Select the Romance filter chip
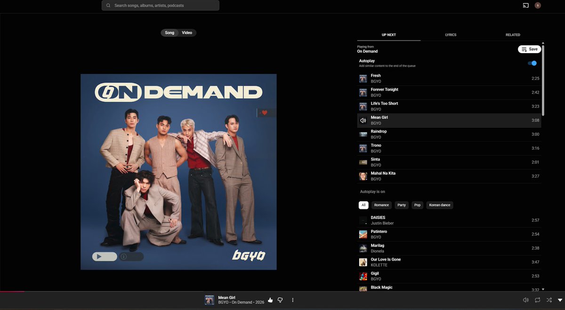The height and width of the screenshot is (310, 565). 381,205
